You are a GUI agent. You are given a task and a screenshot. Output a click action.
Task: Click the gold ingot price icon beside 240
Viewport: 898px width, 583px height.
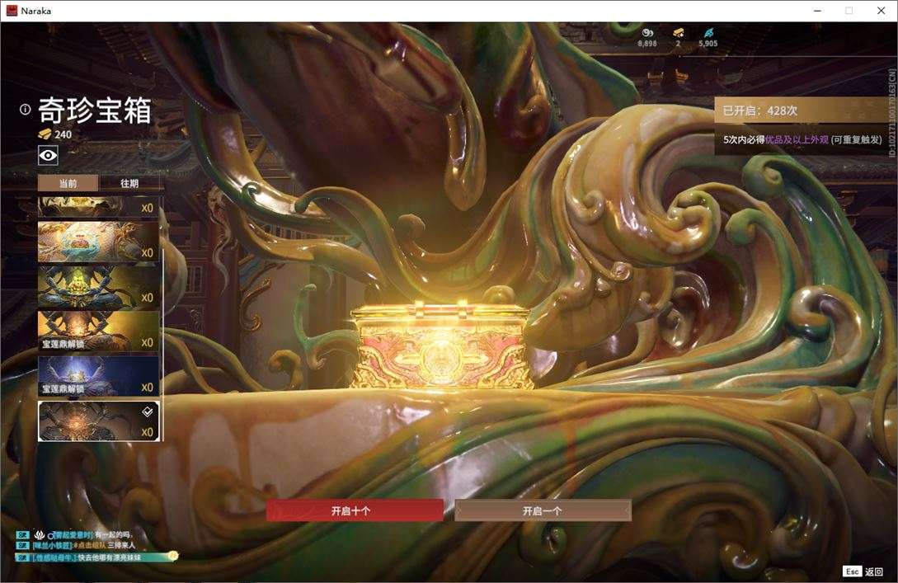[45, 134]
